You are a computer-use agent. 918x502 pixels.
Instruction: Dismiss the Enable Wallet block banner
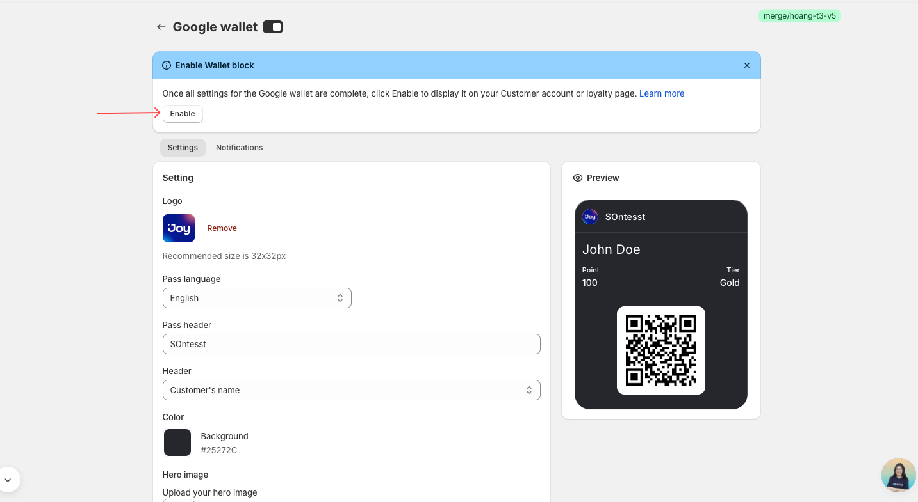click(746, 65)
